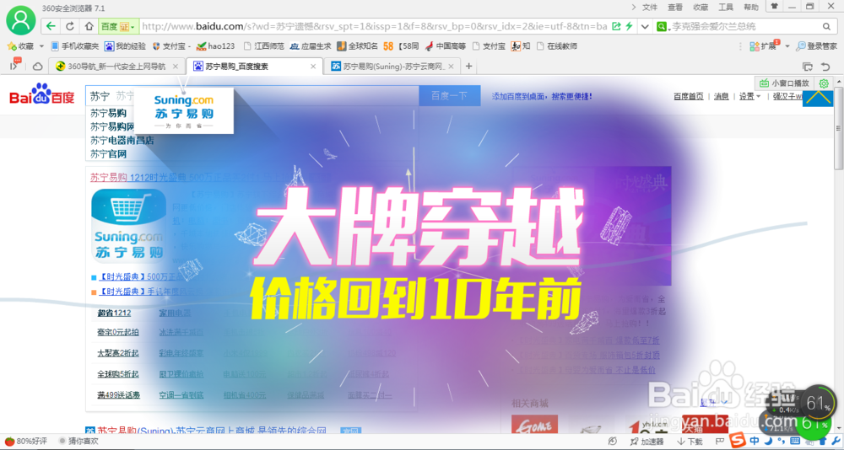
Task: Open 百度首页 link
Action: click(x=689, y=97)
